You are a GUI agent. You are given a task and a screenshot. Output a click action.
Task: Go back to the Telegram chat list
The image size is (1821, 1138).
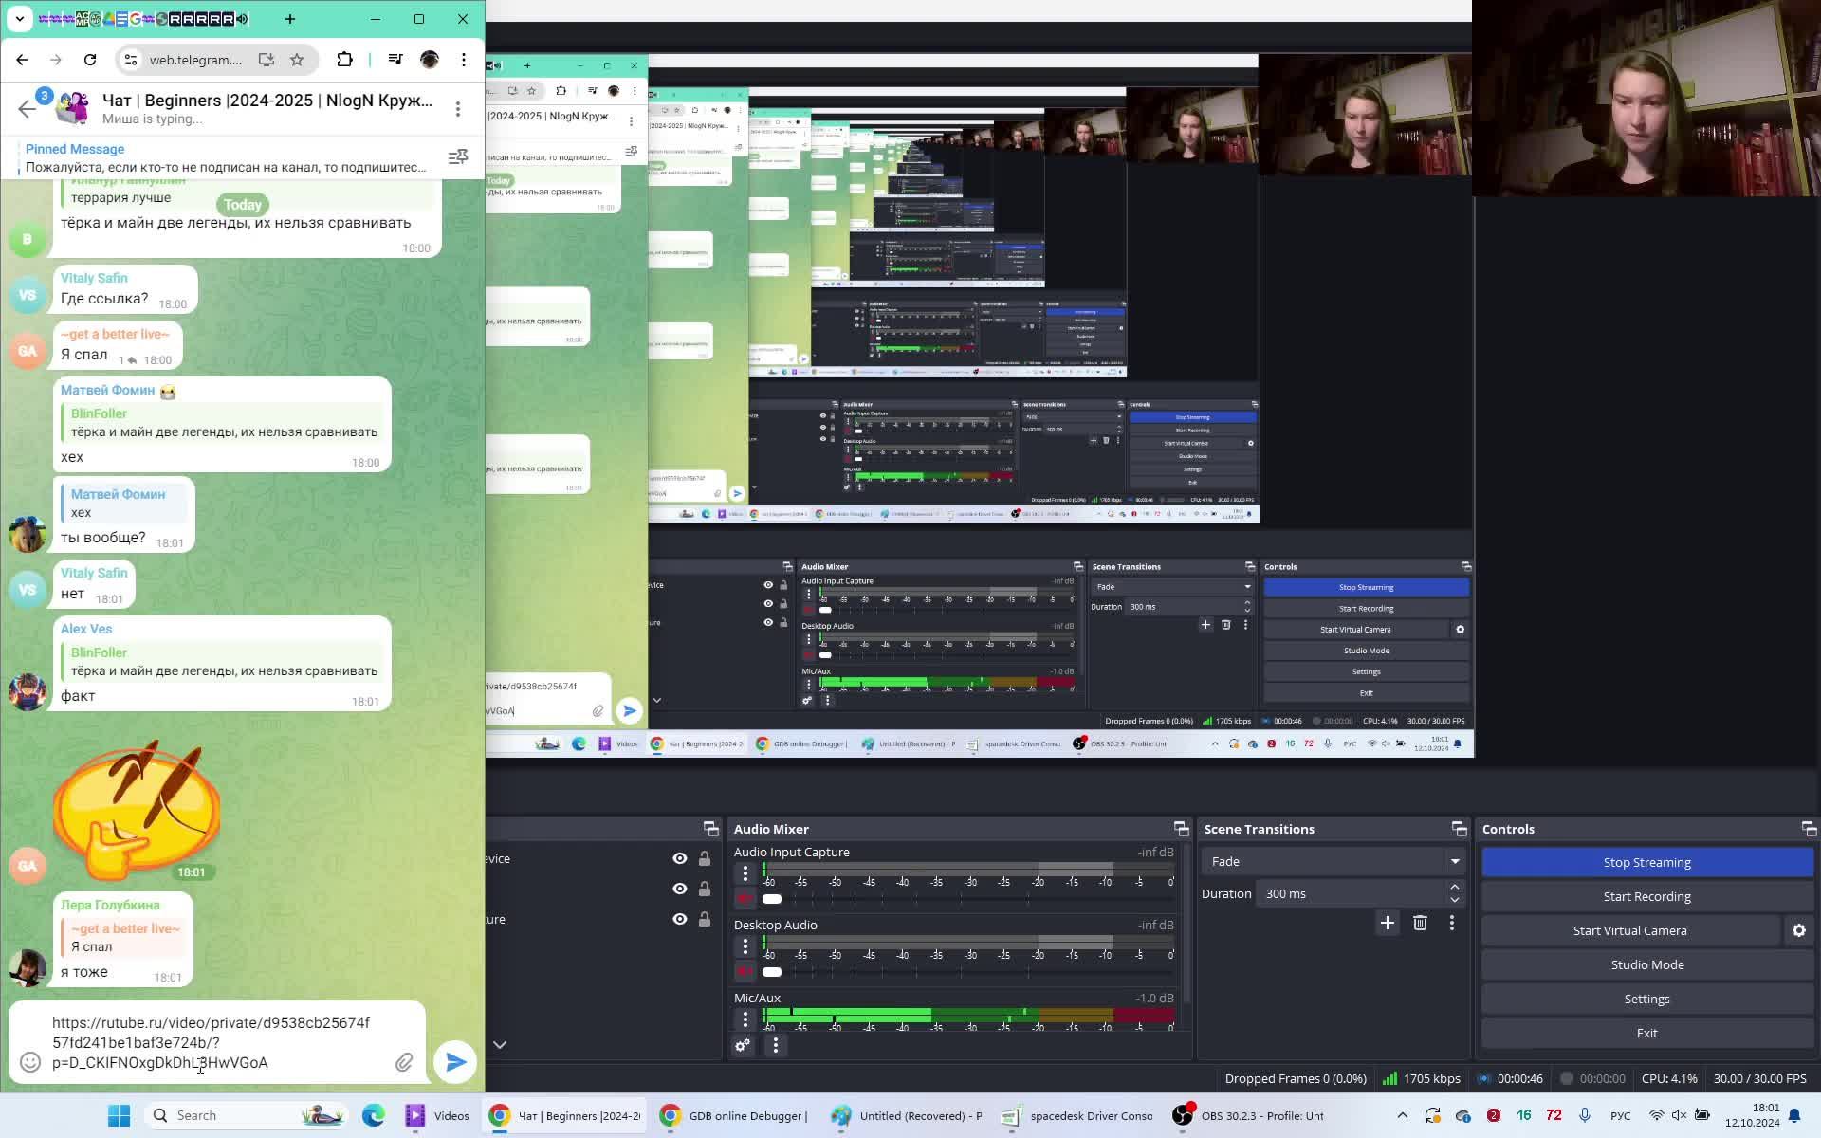27,109
